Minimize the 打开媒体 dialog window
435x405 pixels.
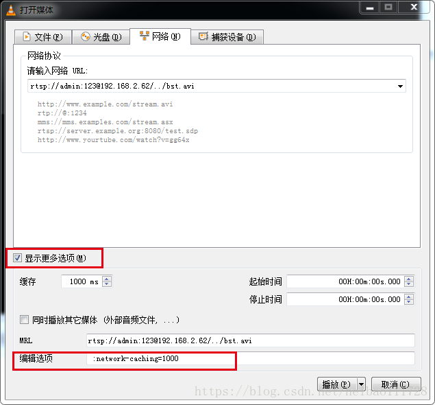(370, 8)
